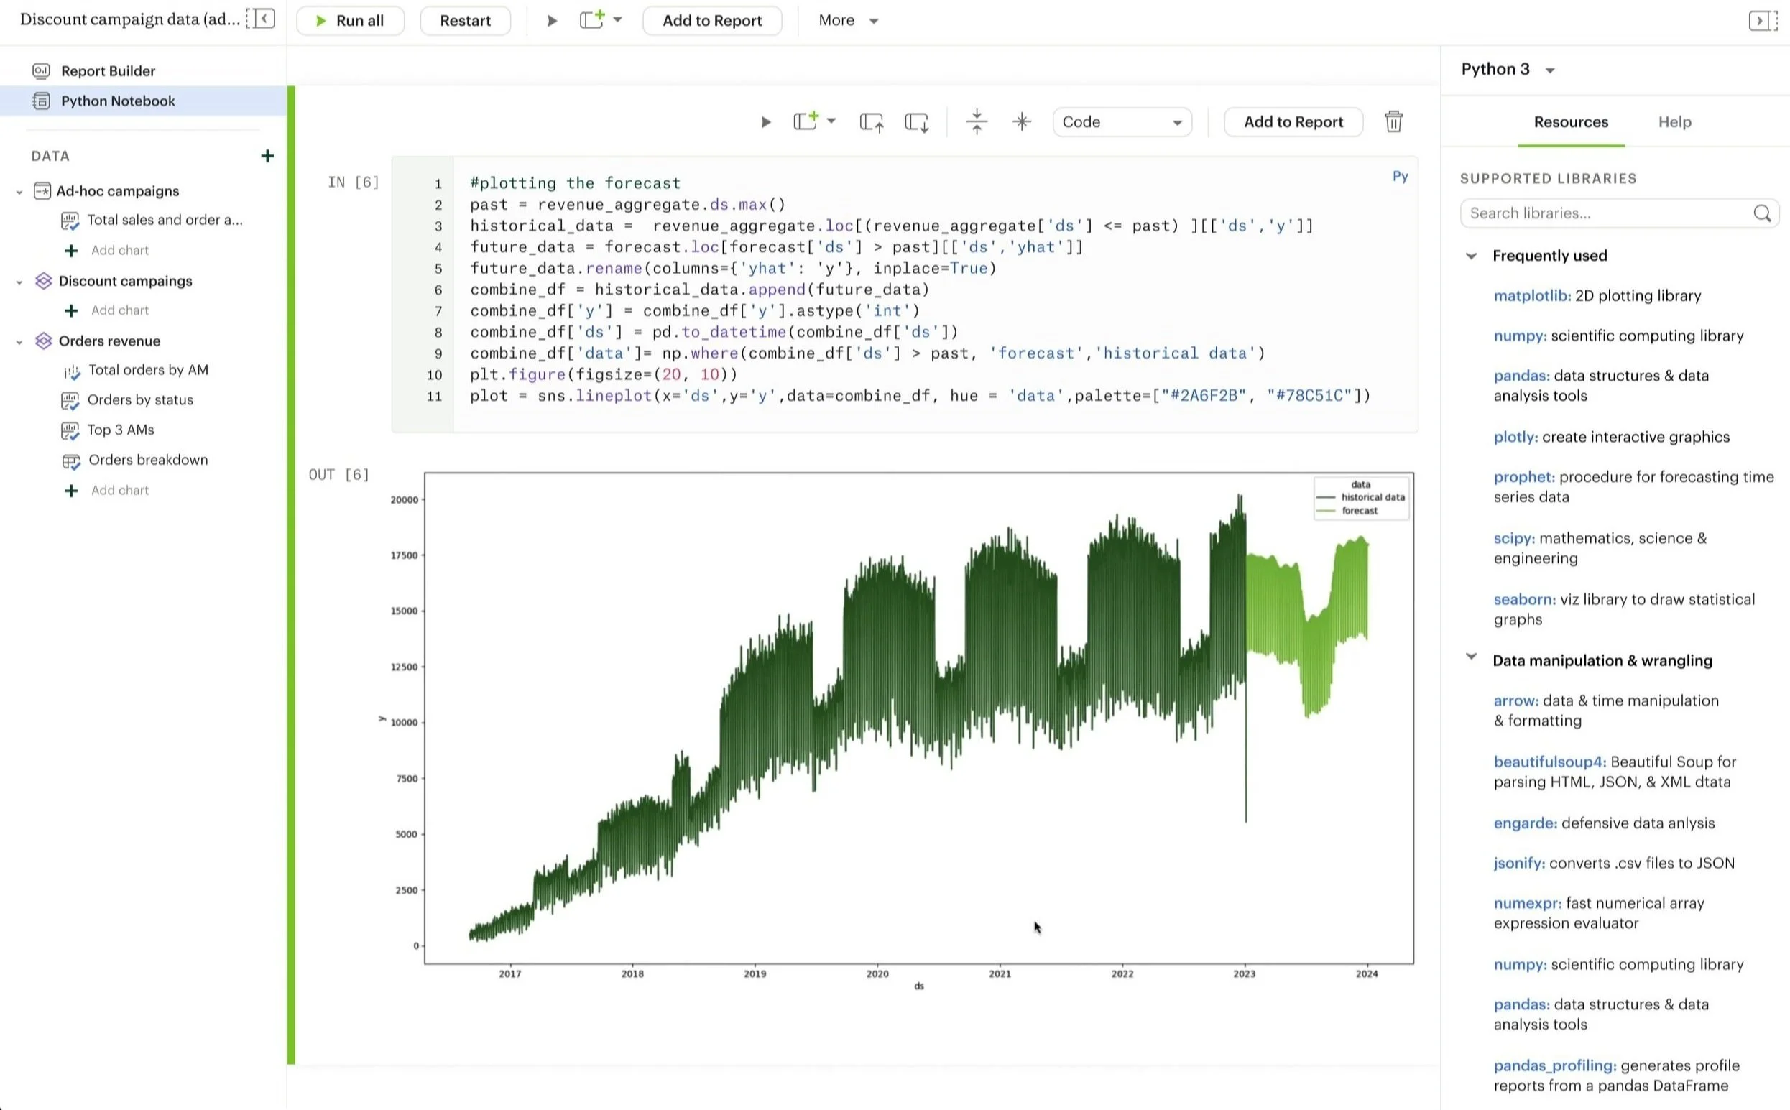Run the current cell with play icon

pos(765,122)
